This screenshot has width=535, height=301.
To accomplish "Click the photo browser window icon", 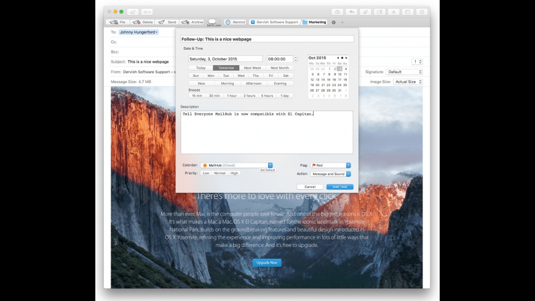I will (x=407, y=12).
